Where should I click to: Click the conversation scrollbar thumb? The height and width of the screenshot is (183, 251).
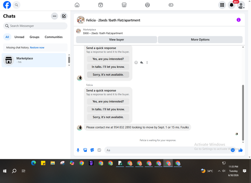tap(243, 113)
